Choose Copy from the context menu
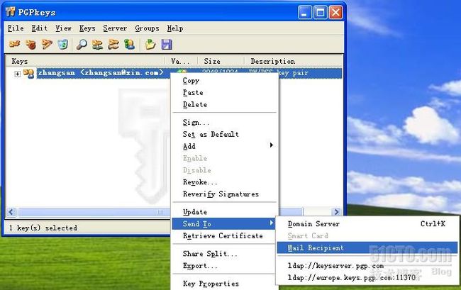Image resolution: width=461 pixels, height=290 pixels. point(225,81)
